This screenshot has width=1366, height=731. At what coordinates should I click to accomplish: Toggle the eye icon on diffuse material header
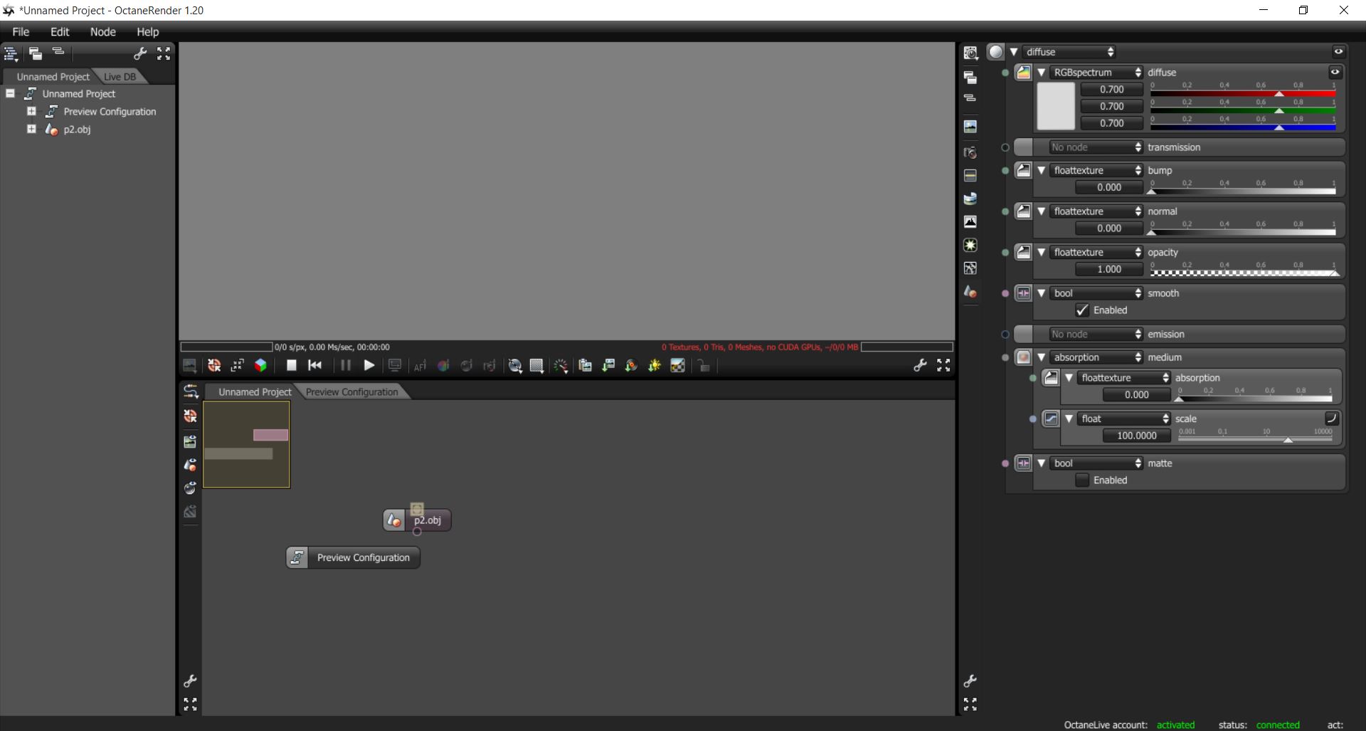tap(1338, 52)
